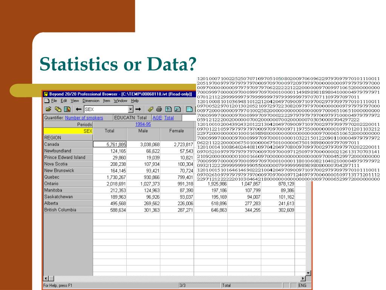The height and width of the screenshot is (290, 386).
Task: Open the Window menu
Action: coord(120,100)
